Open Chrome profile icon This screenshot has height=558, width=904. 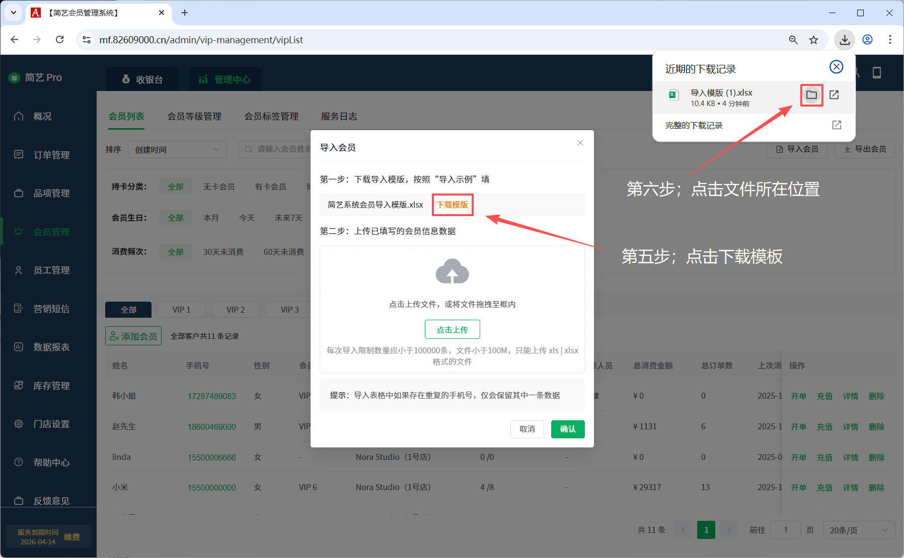[868, 40]
